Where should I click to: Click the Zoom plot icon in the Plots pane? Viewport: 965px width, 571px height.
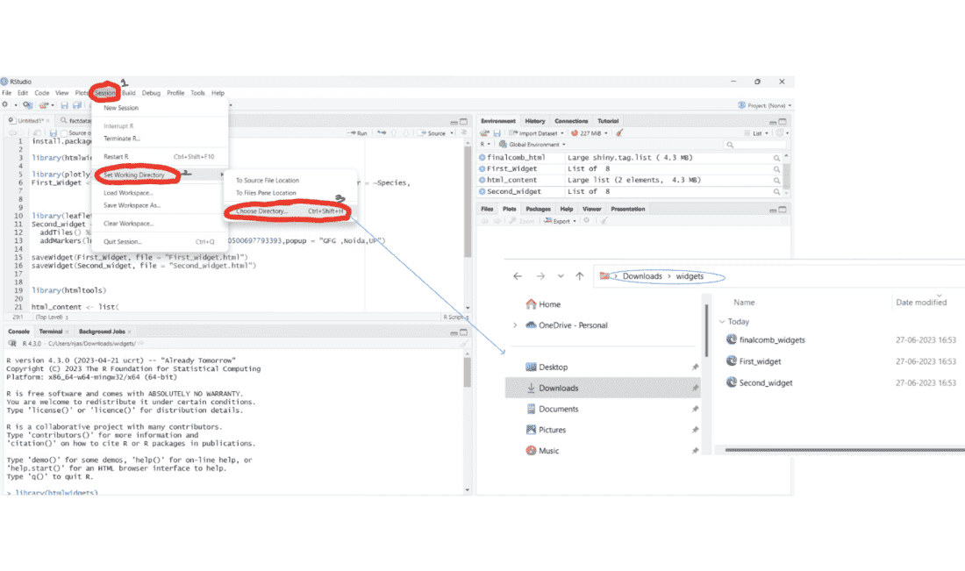(522, 221)
